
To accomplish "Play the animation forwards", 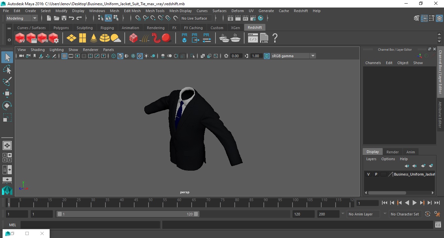I will (x=414, y=203).
